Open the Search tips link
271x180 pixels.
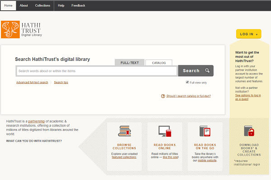(x=61, y=83)
